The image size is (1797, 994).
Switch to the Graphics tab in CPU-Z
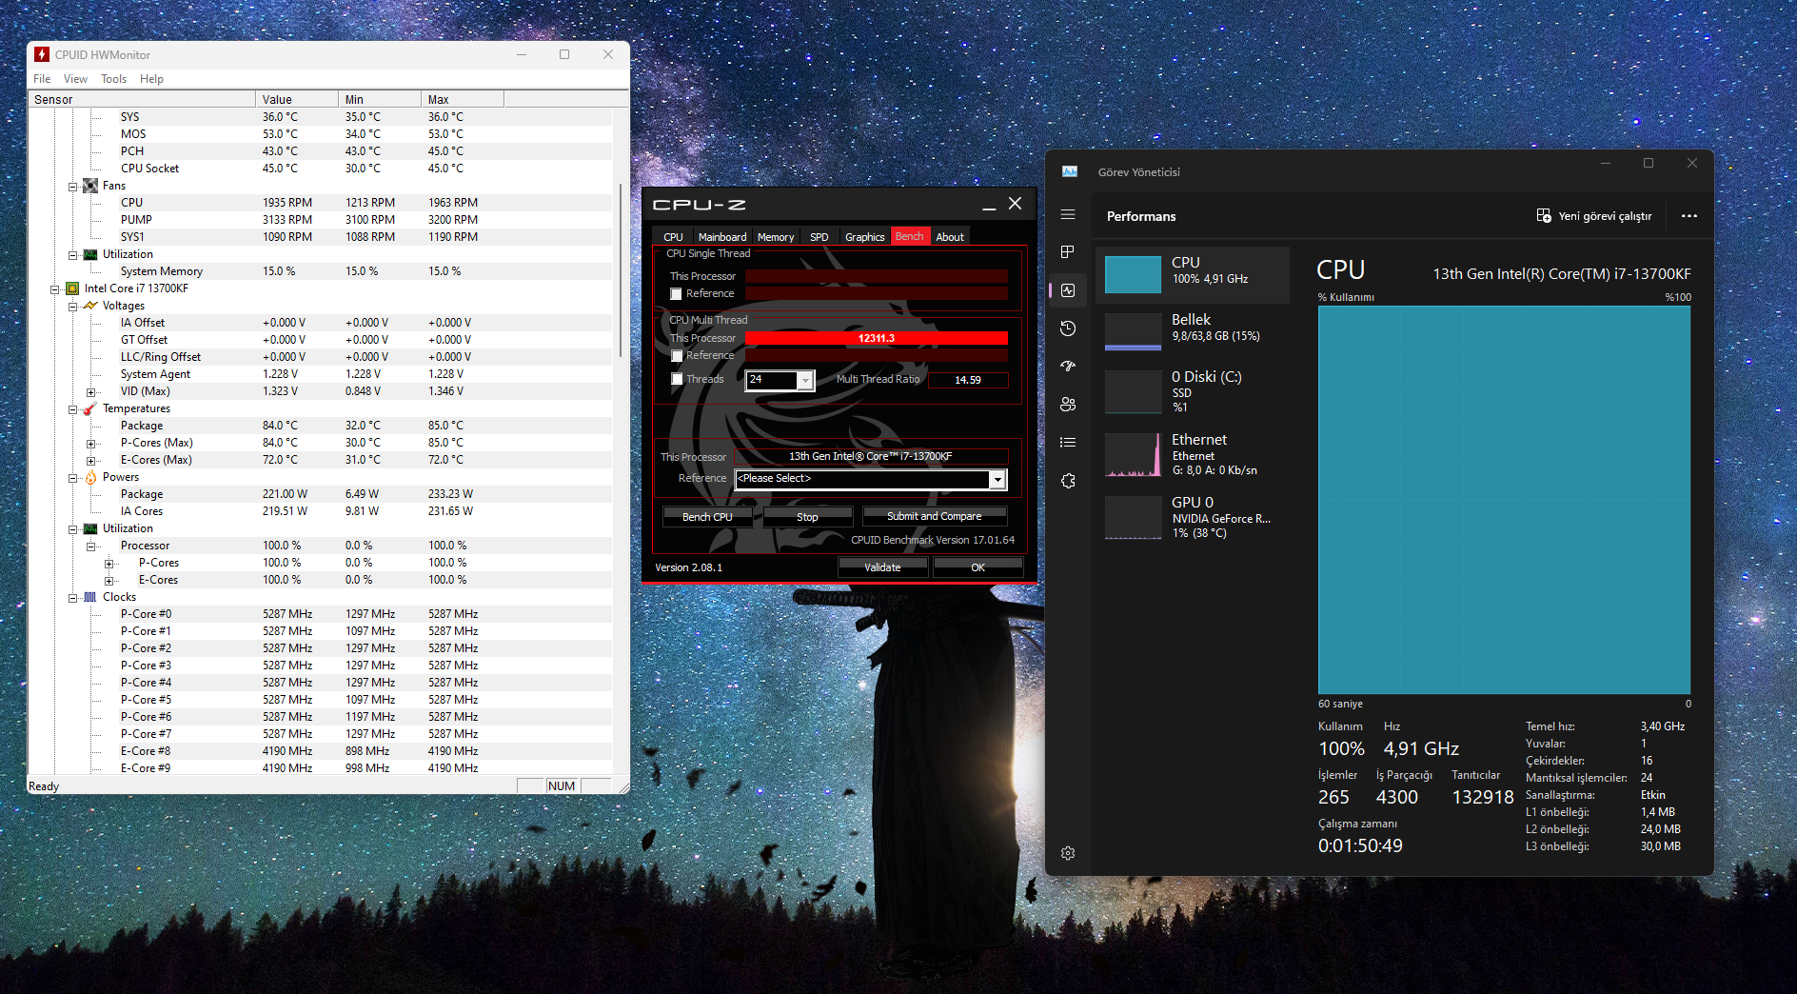pyautogui.click(x=865, y=237)
